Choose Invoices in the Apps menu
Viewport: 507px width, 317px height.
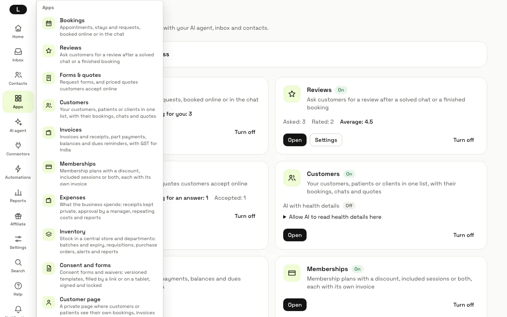tap(100, 139)
